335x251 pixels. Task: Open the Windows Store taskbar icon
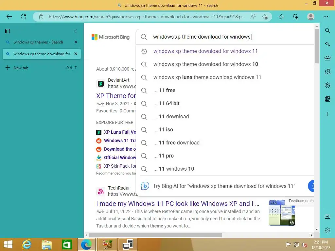tap(67, 244)
